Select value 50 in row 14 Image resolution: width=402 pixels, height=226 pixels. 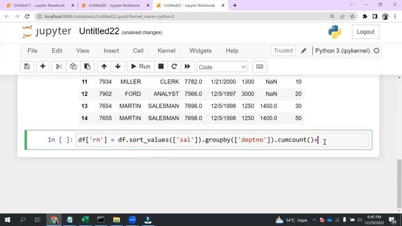(x=298, y=118)
